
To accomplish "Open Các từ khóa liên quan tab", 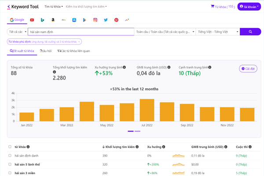I will click(74, 51).
